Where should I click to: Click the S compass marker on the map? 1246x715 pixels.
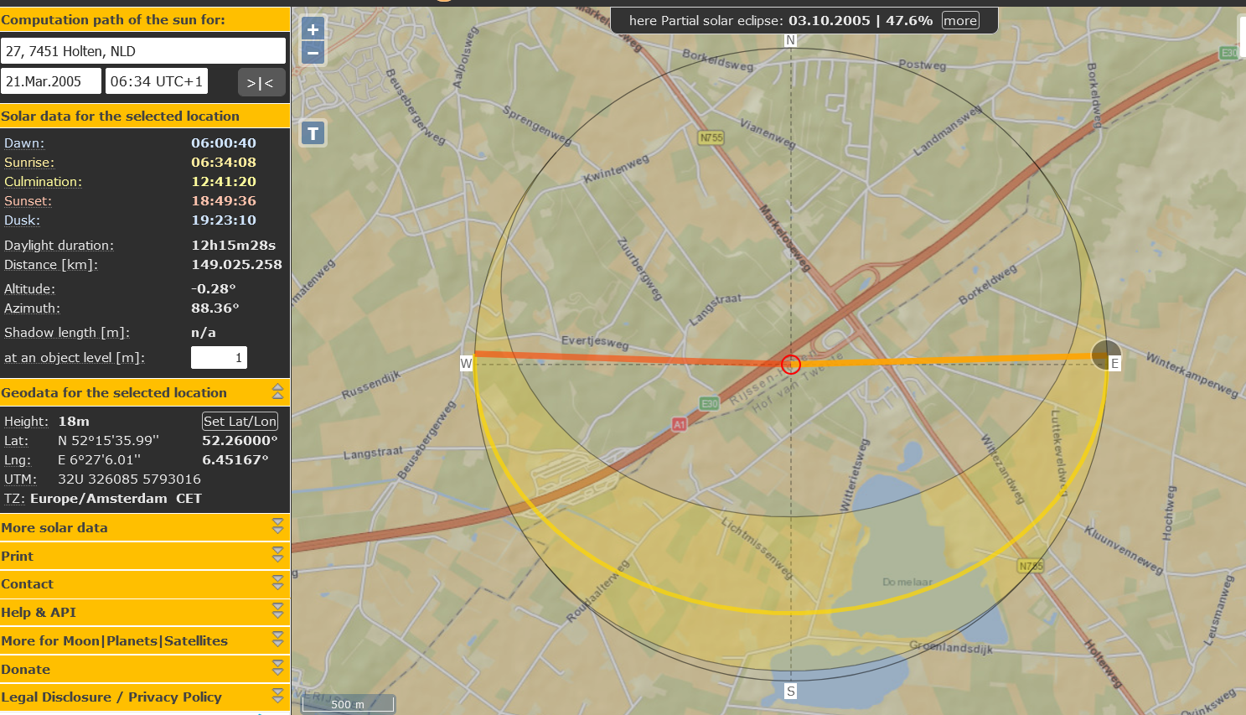click(788, 690)
